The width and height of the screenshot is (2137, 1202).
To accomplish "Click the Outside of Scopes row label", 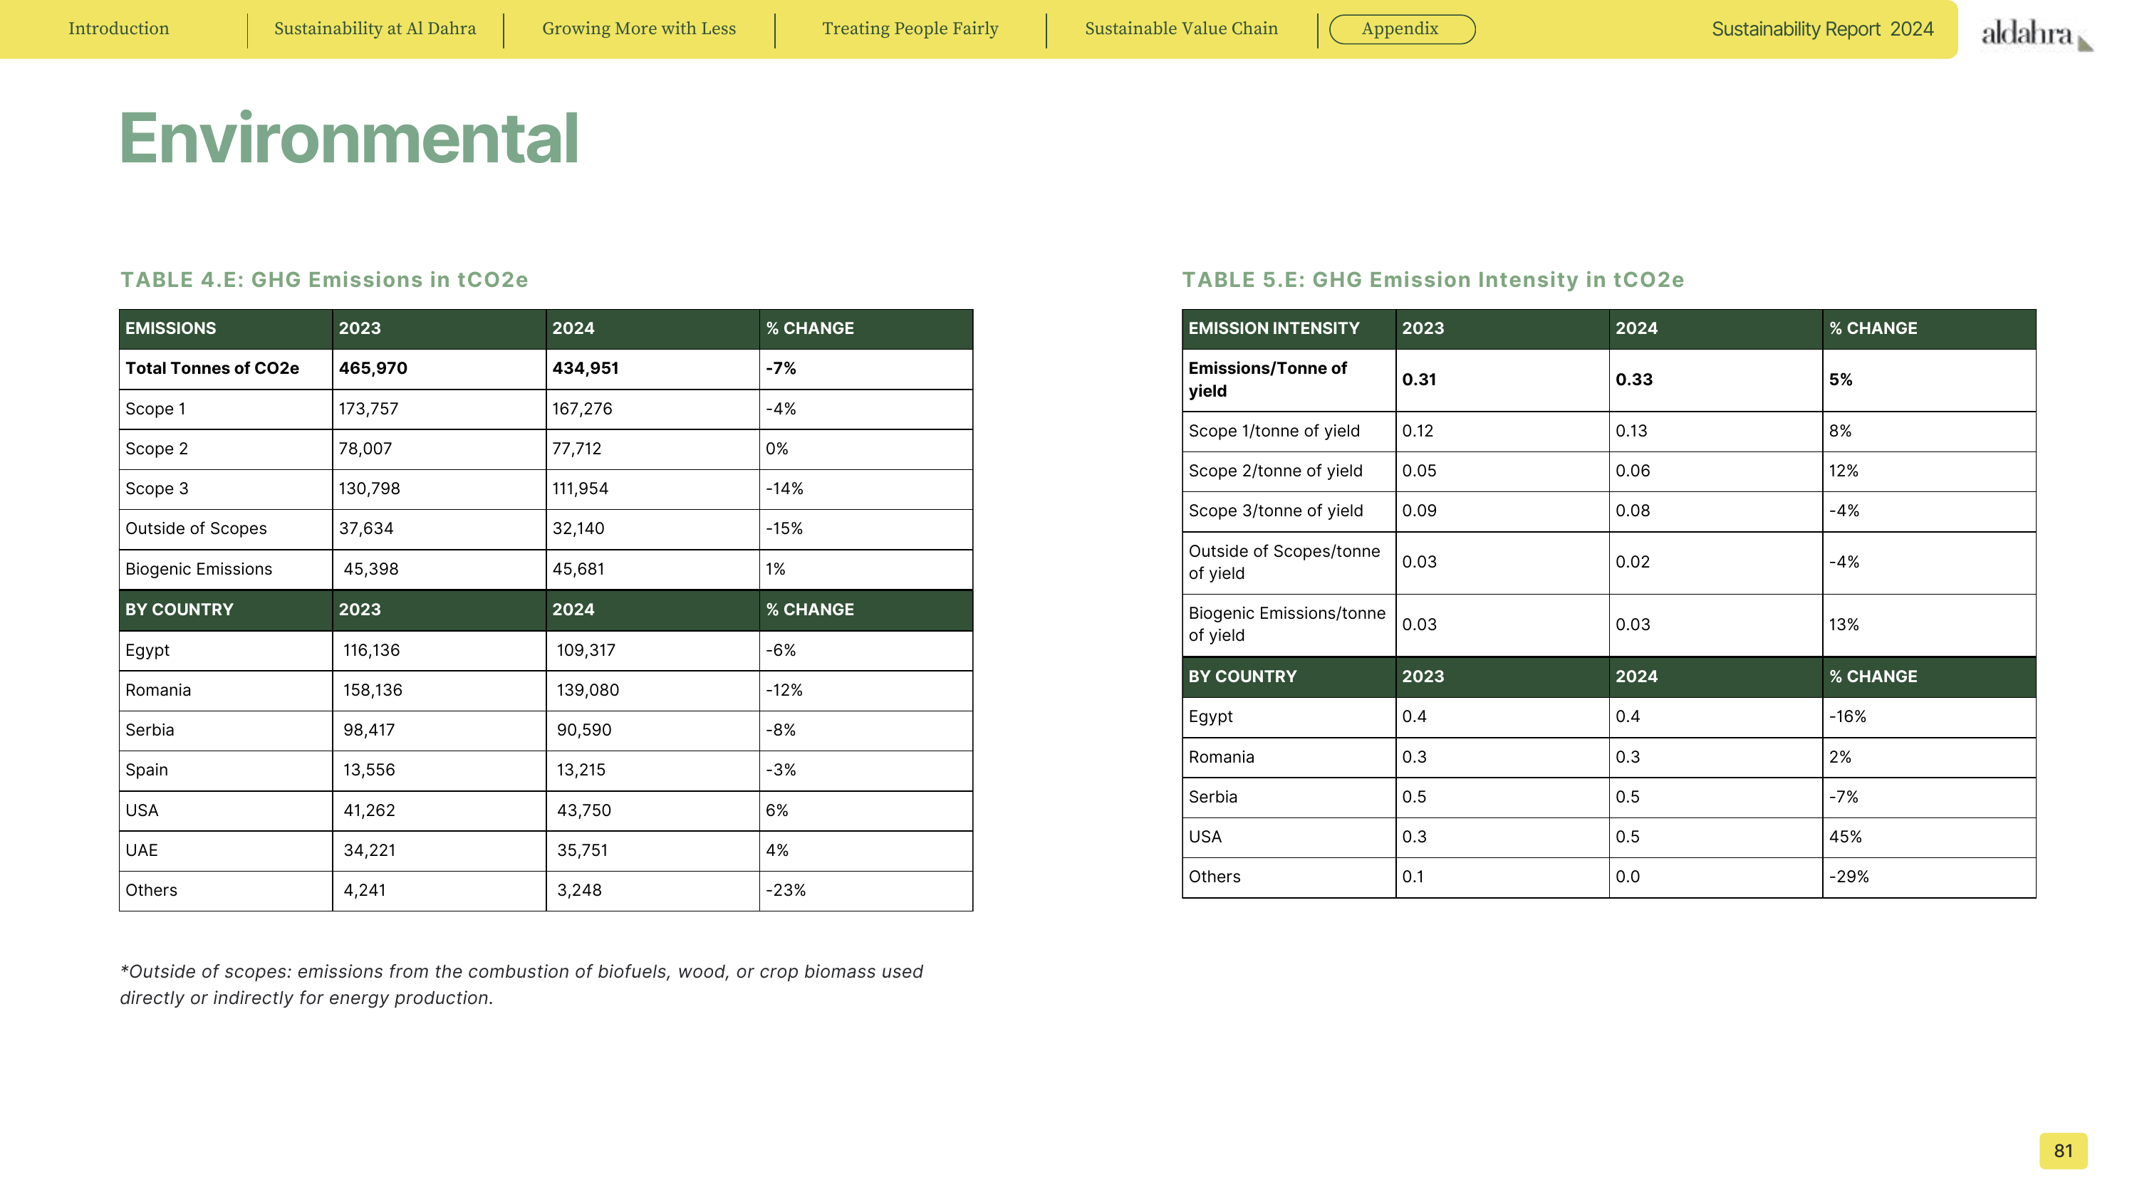I will point(196,528).
